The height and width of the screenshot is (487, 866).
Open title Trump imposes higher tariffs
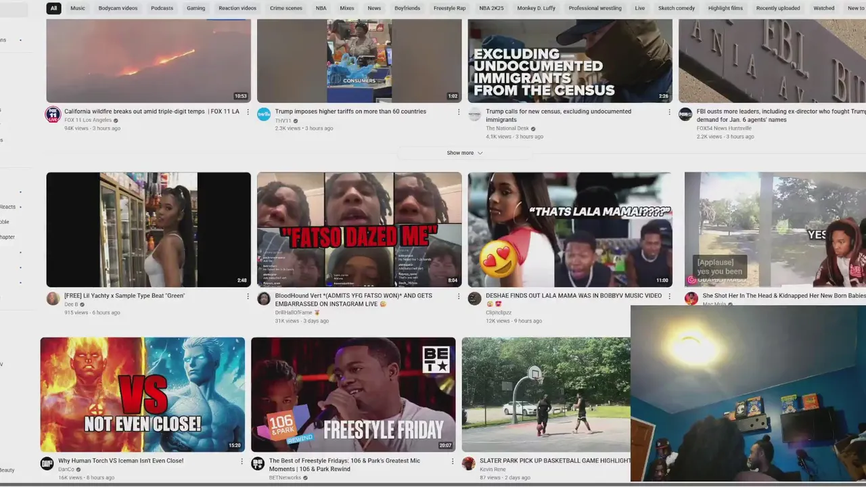[x=350, y=112]
